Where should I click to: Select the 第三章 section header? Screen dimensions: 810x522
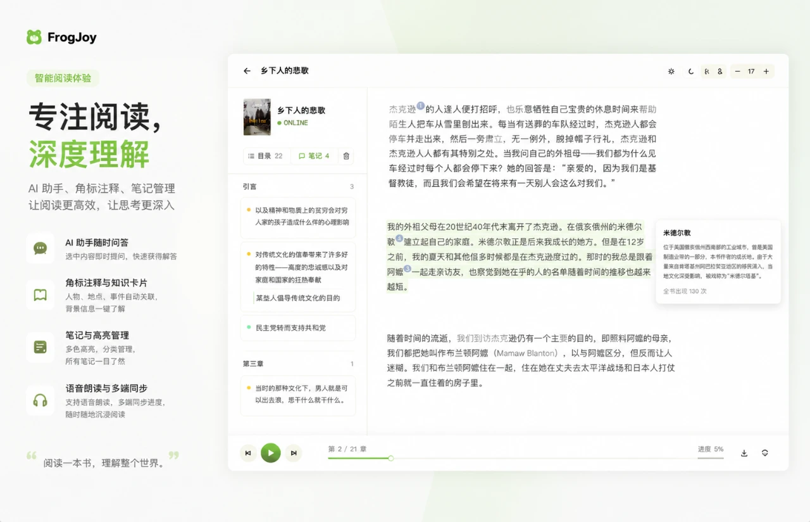coord(253,364)
